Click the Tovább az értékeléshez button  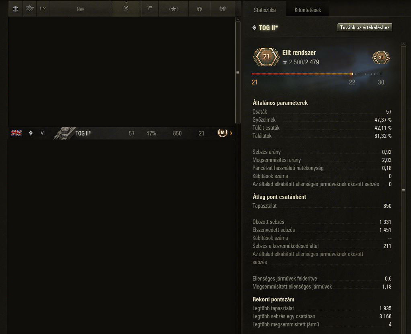(x=365, y=27)
